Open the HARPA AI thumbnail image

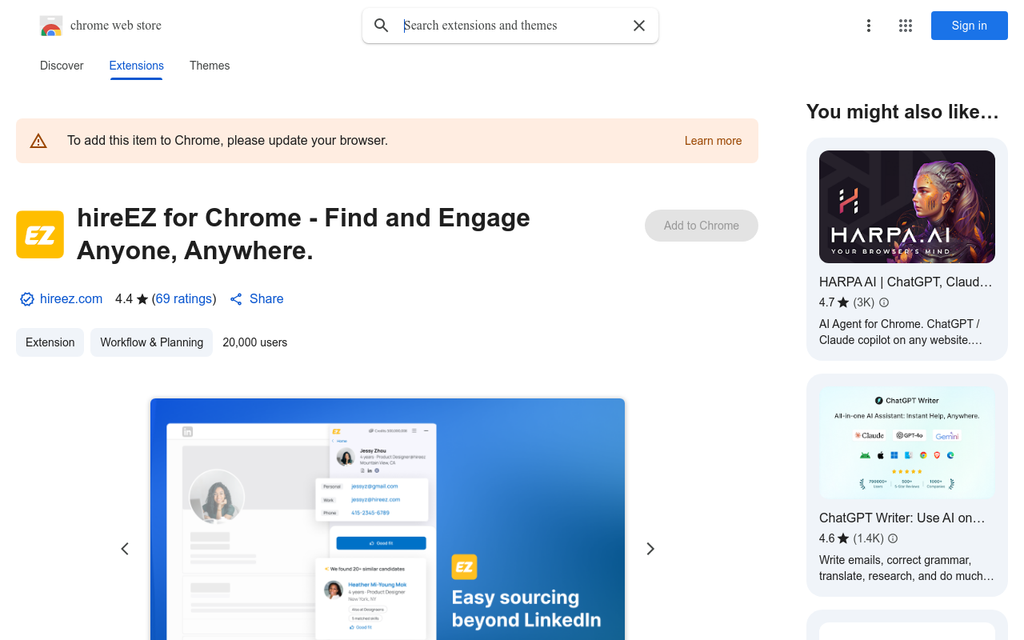point(907,206)
